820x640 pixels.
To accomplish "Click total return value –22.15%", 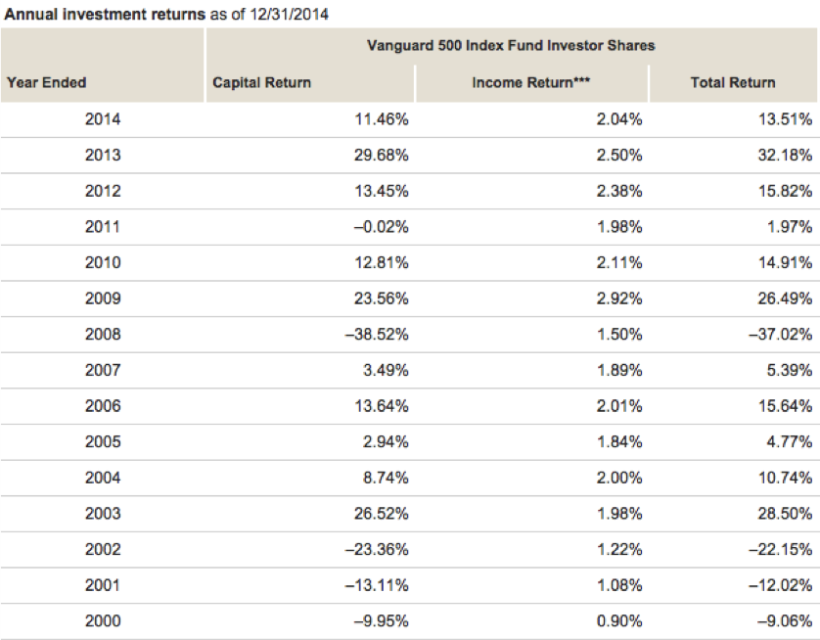I will coord(781,550).
